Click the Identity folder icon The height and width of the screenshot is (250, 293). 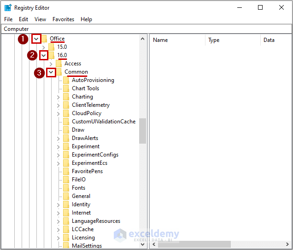click(x=66, y=204)
